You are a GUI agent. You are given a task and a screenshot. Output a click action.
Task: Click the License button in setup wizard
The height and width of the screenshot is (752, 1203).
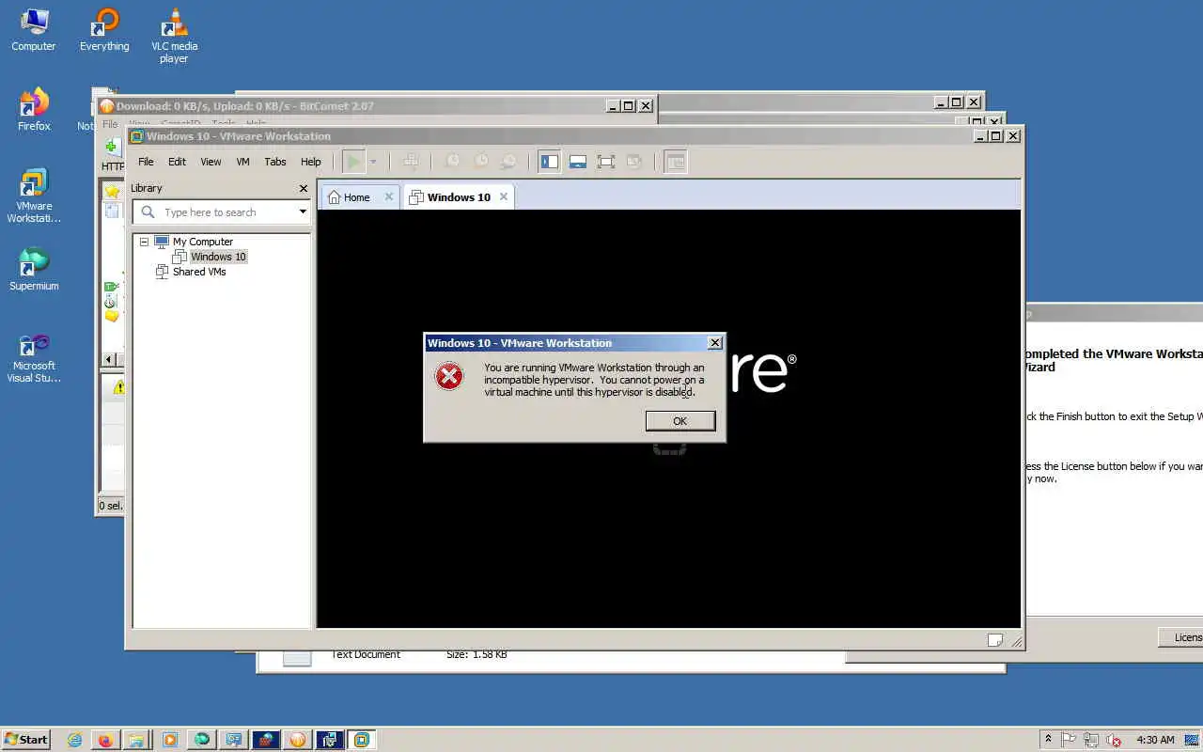1180,637
